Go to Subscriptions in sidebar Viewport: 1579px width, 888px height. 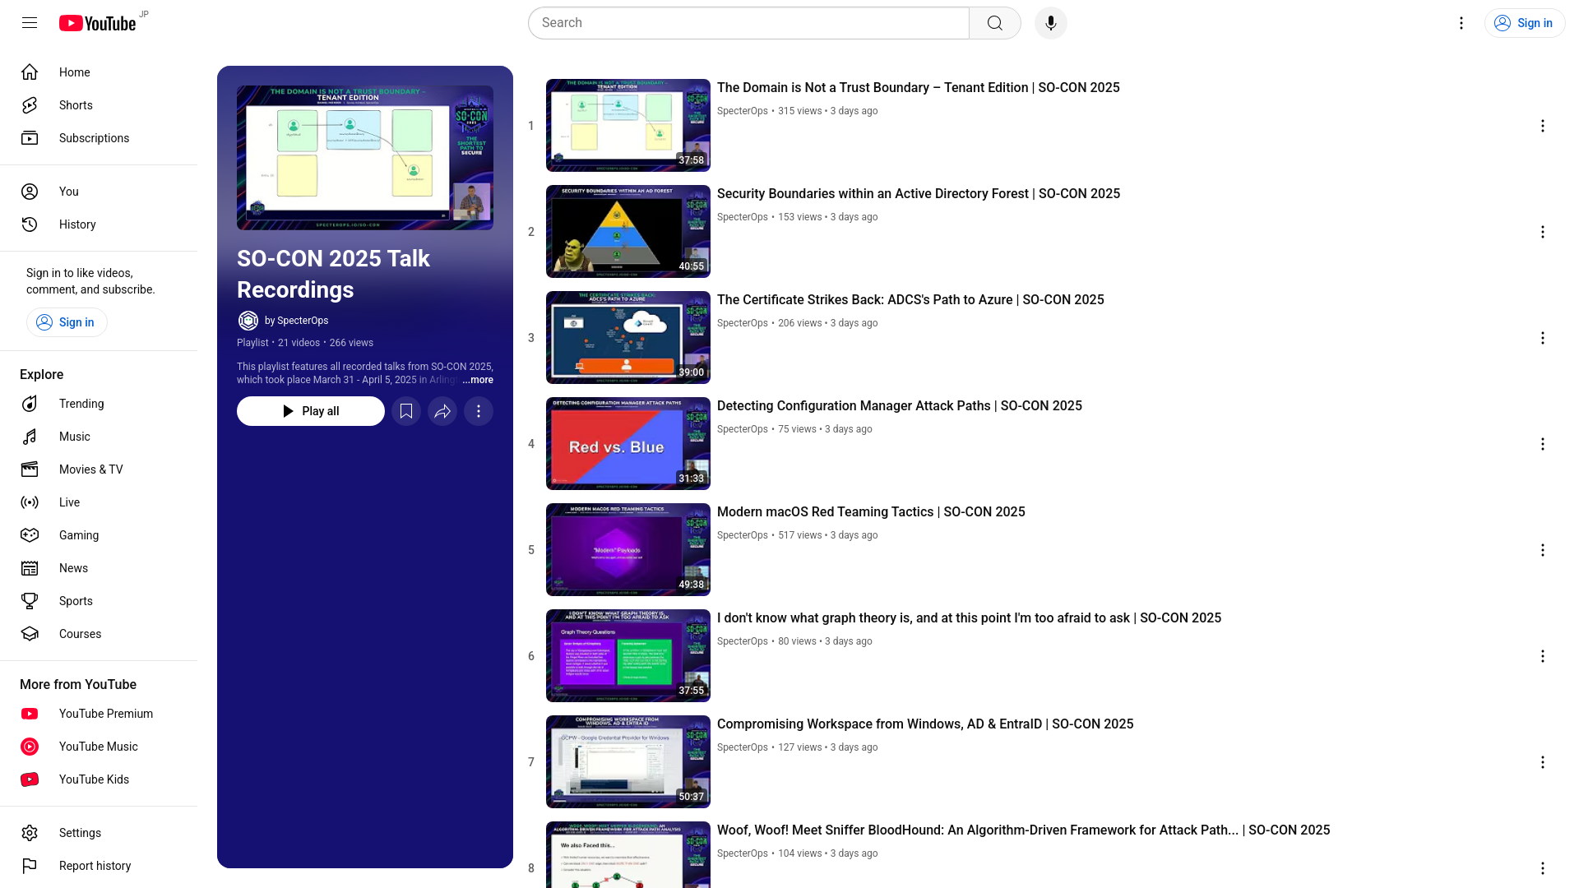(99, 138)
